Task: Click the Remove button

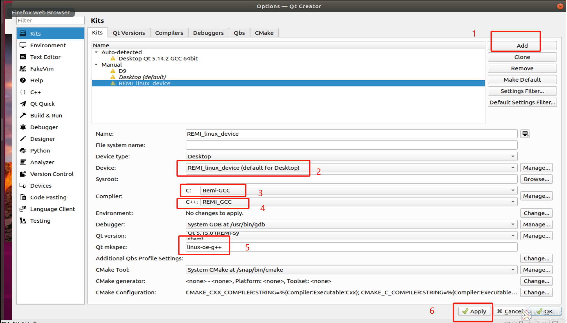Action: click(522, 68)
